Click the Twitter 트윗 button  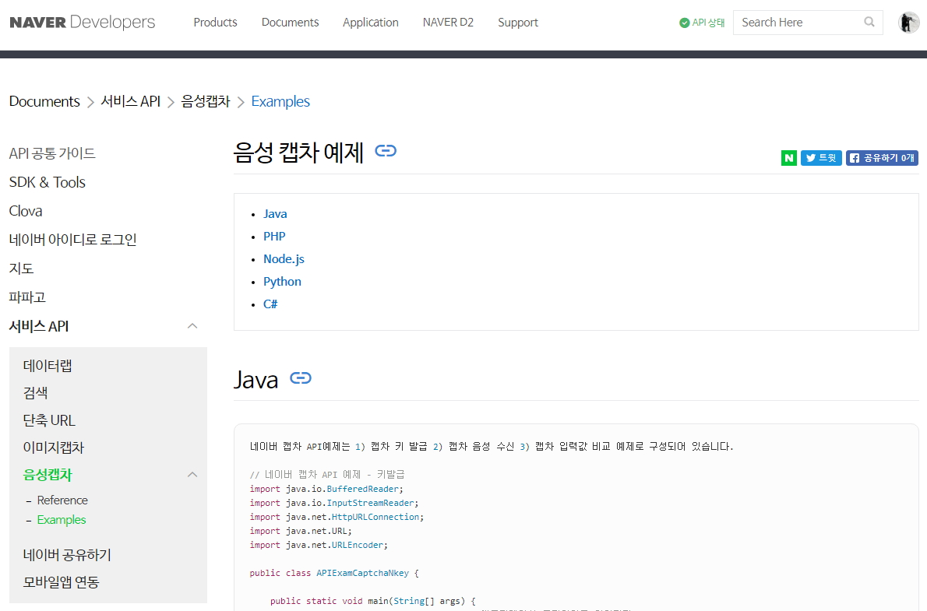[x=821, y=158]
